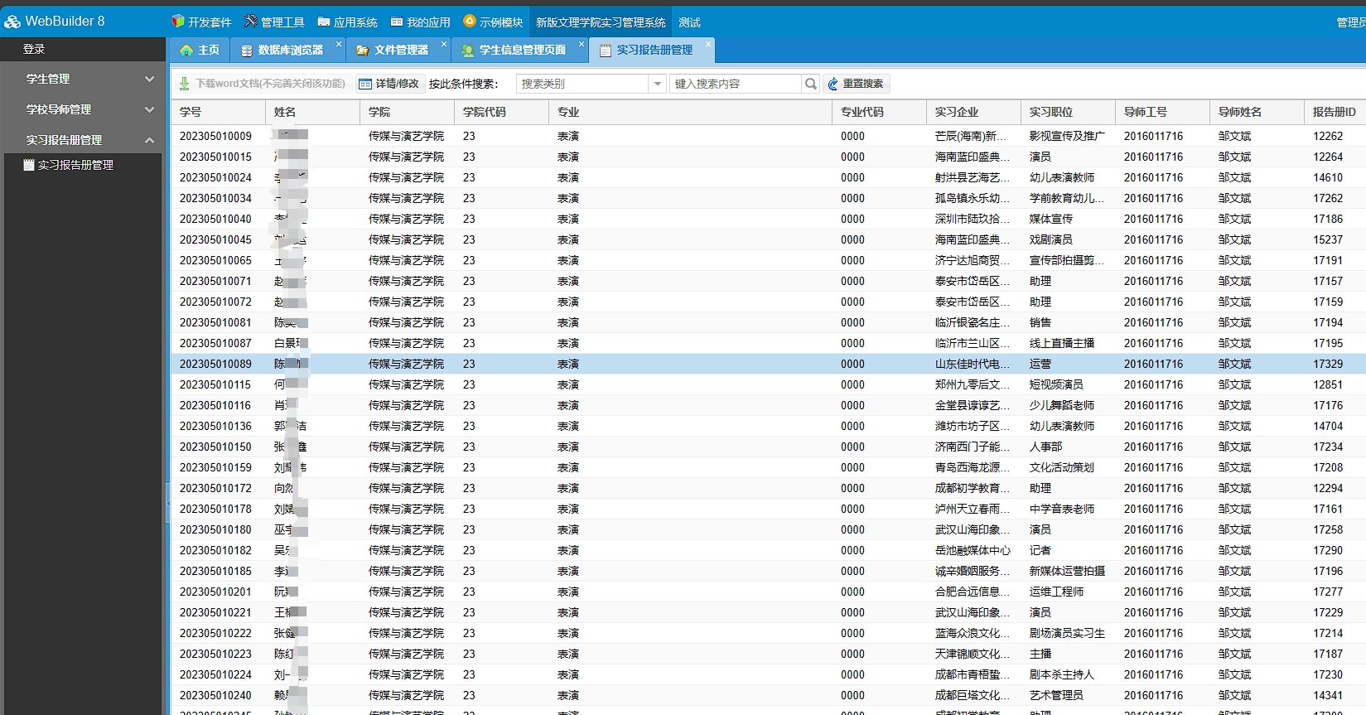Click the 详情/修改 button
This screenshot has height=715, width=1366.
(x=389, y=84)
